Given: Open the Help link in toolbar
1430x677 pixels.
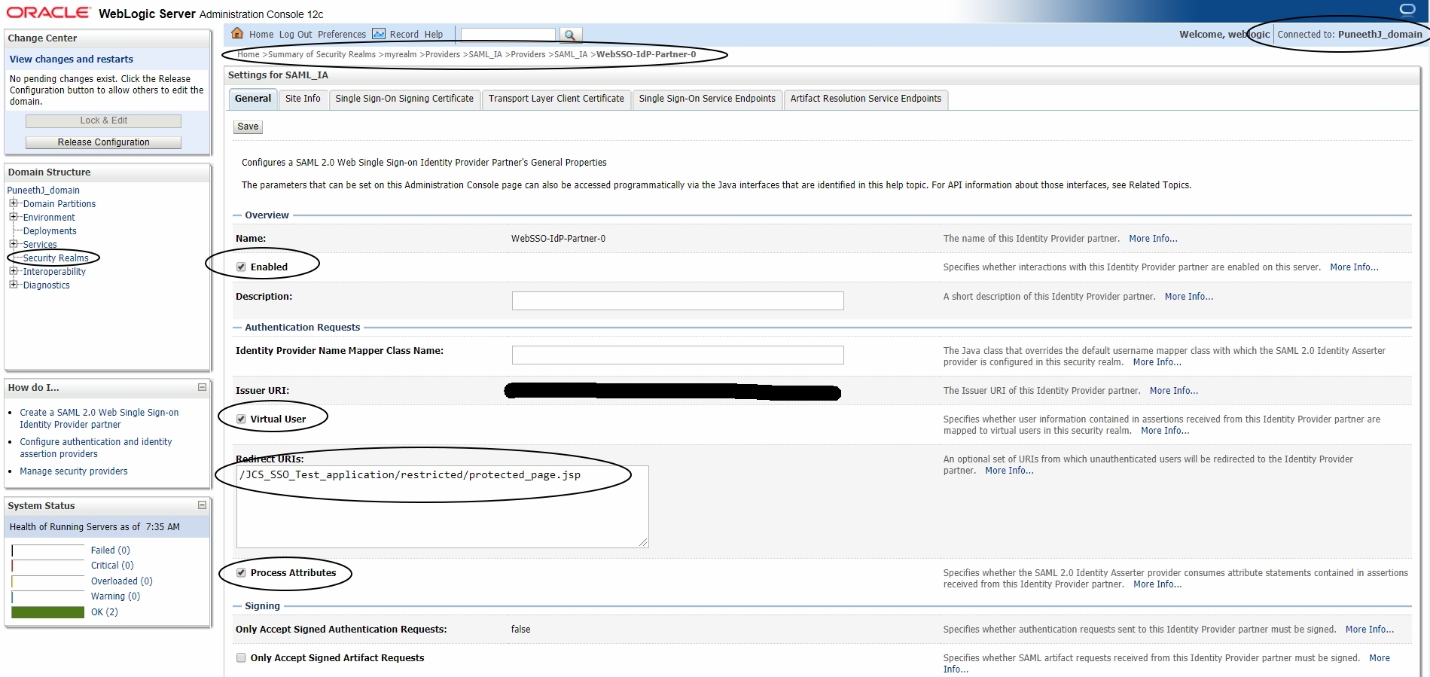Looking at the screenshot, I should [434, 35].
